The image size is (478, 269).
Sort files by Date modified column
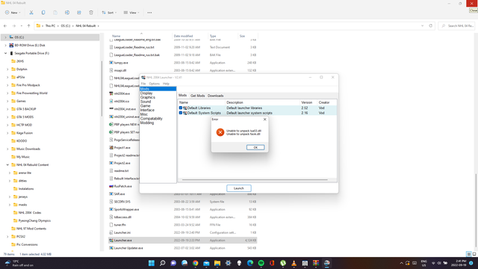(x=183, y=36)
